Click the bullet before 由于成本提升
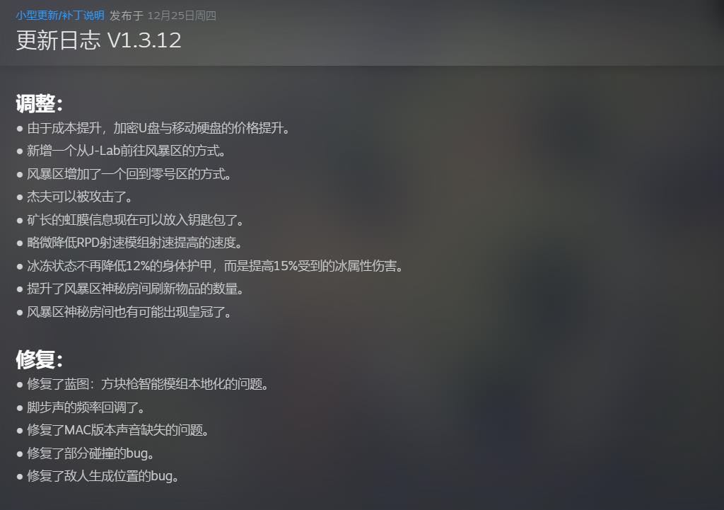Viewport: 724px width, 510px height. 20,129
